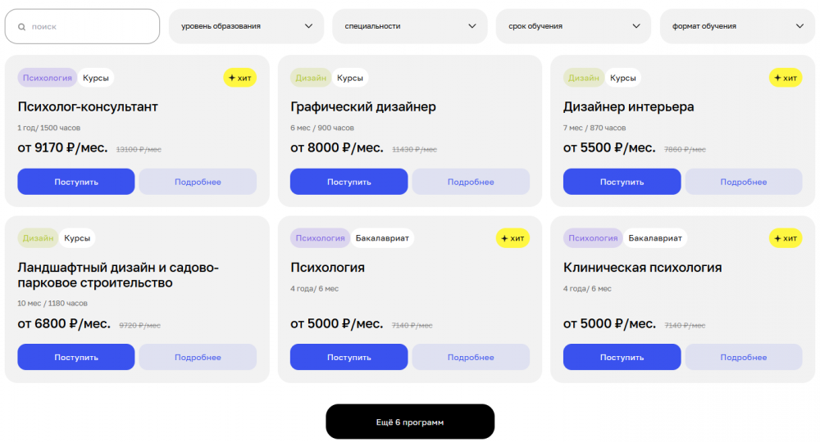
Task: Click 'Курсы' tag on Ландшафтный дизайн card
Action: (77, 238)
